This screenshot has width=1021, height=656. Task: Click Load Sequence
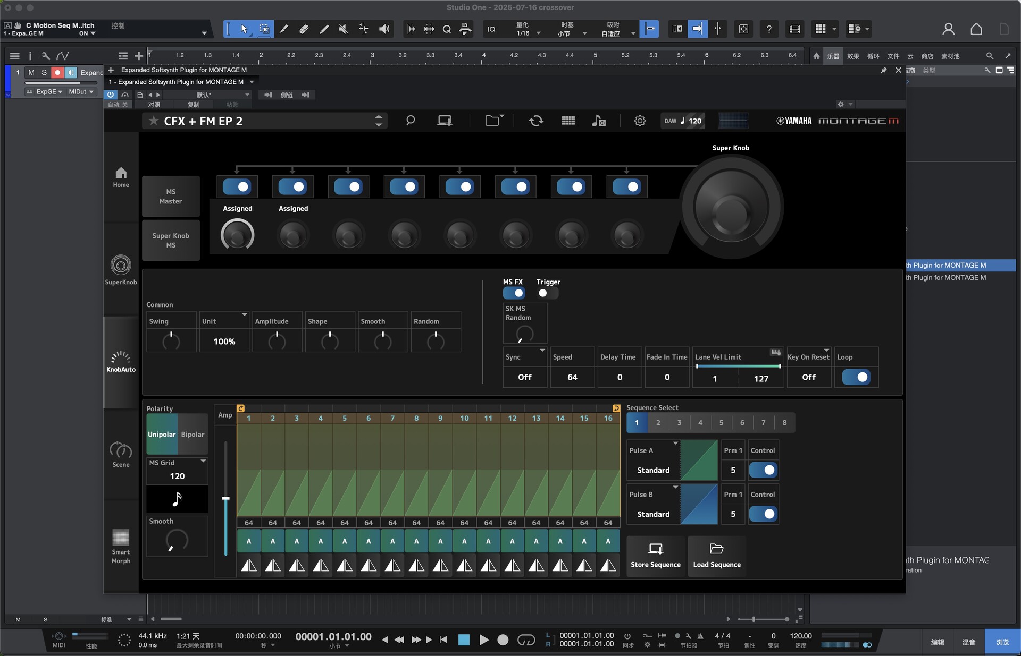pyautogui.click(x=717, y=556)
